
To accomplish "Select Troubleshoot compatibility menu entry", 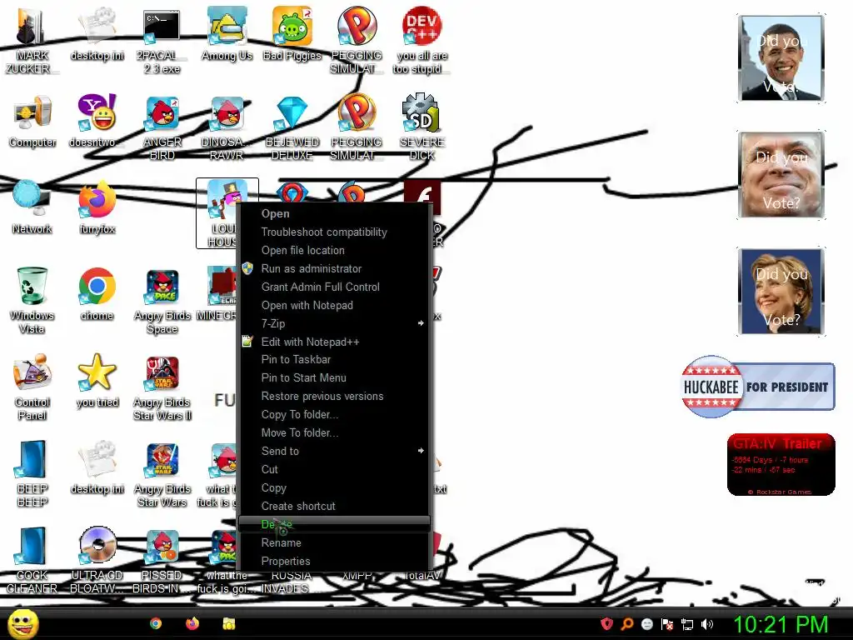I will (335, 232).
